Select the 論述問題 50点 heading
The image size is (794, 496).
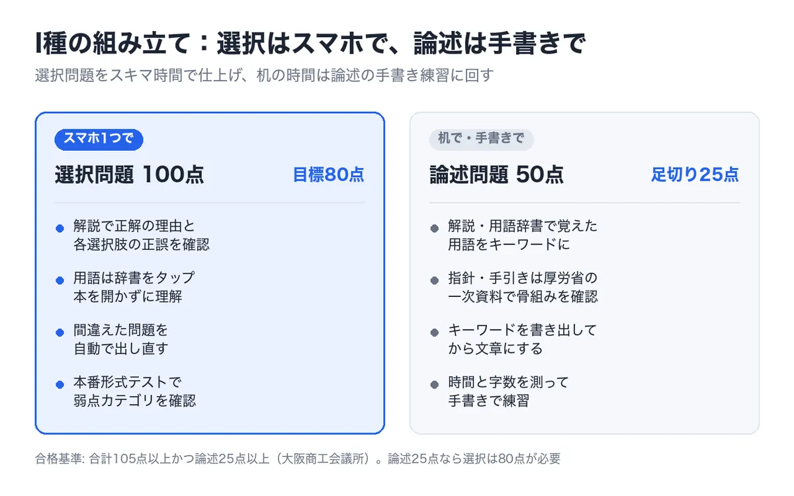pyautogui.click(x=497, y=175)
